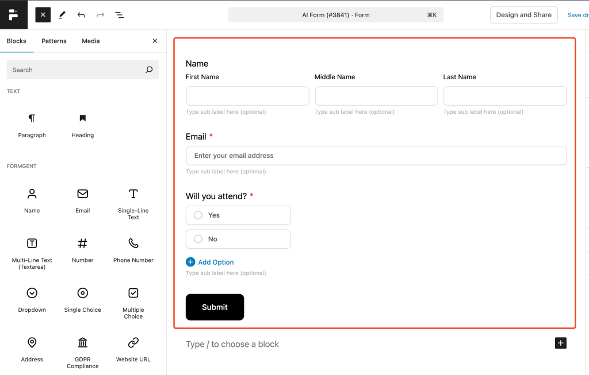Click the black Submit button

[215, 307]
